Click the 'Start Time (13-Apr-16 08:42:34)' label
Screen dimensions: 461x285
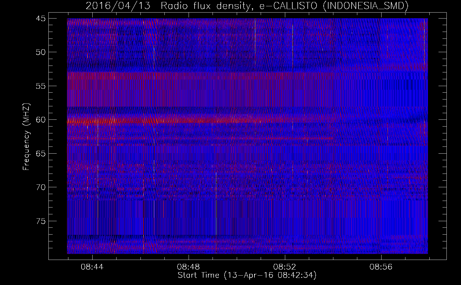coord(247,275)
